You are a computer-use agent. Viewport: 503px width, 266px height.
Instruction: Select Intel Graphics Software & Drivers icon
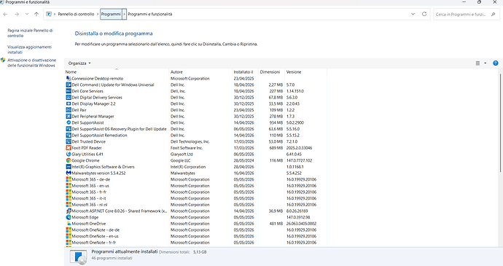coord(69,167)
